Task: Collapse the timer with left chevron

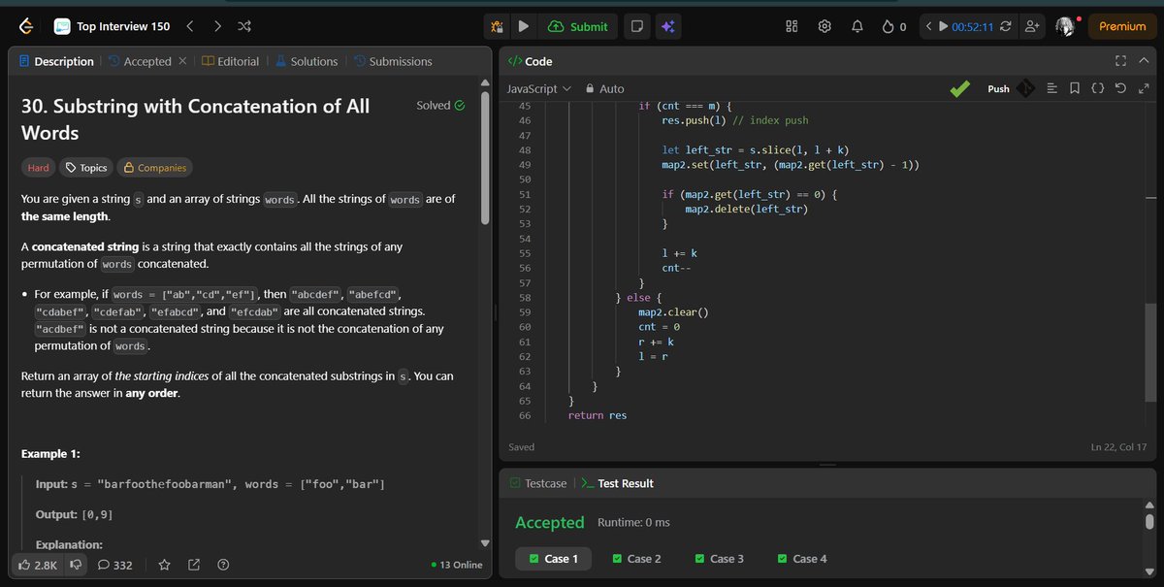Action: pyautogui.click(x=928, y=27)
